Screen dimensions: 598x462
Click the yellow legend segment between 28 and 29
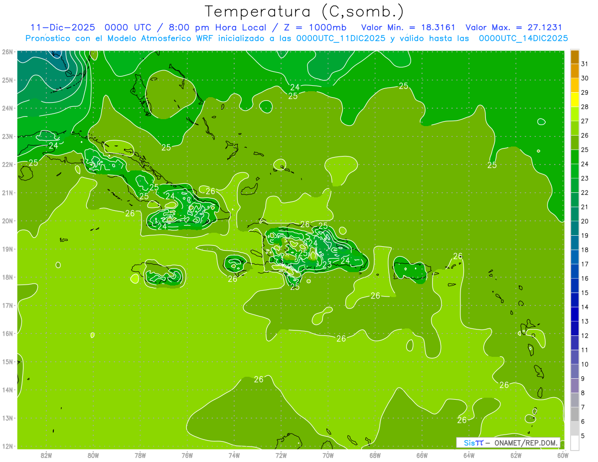tap(575, 100)
